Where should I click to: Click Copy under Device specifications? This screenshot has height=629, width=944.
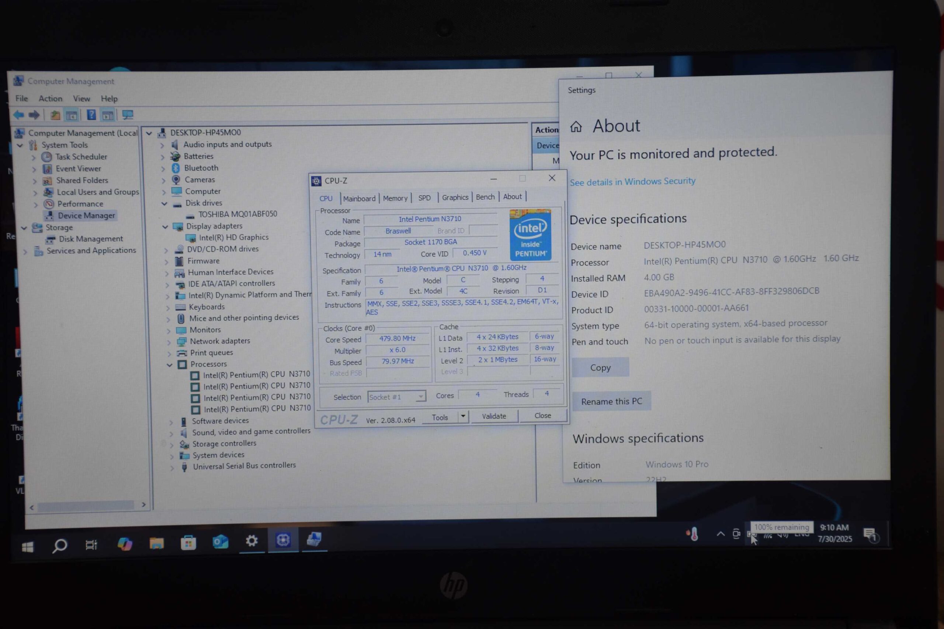coord(600,367)
